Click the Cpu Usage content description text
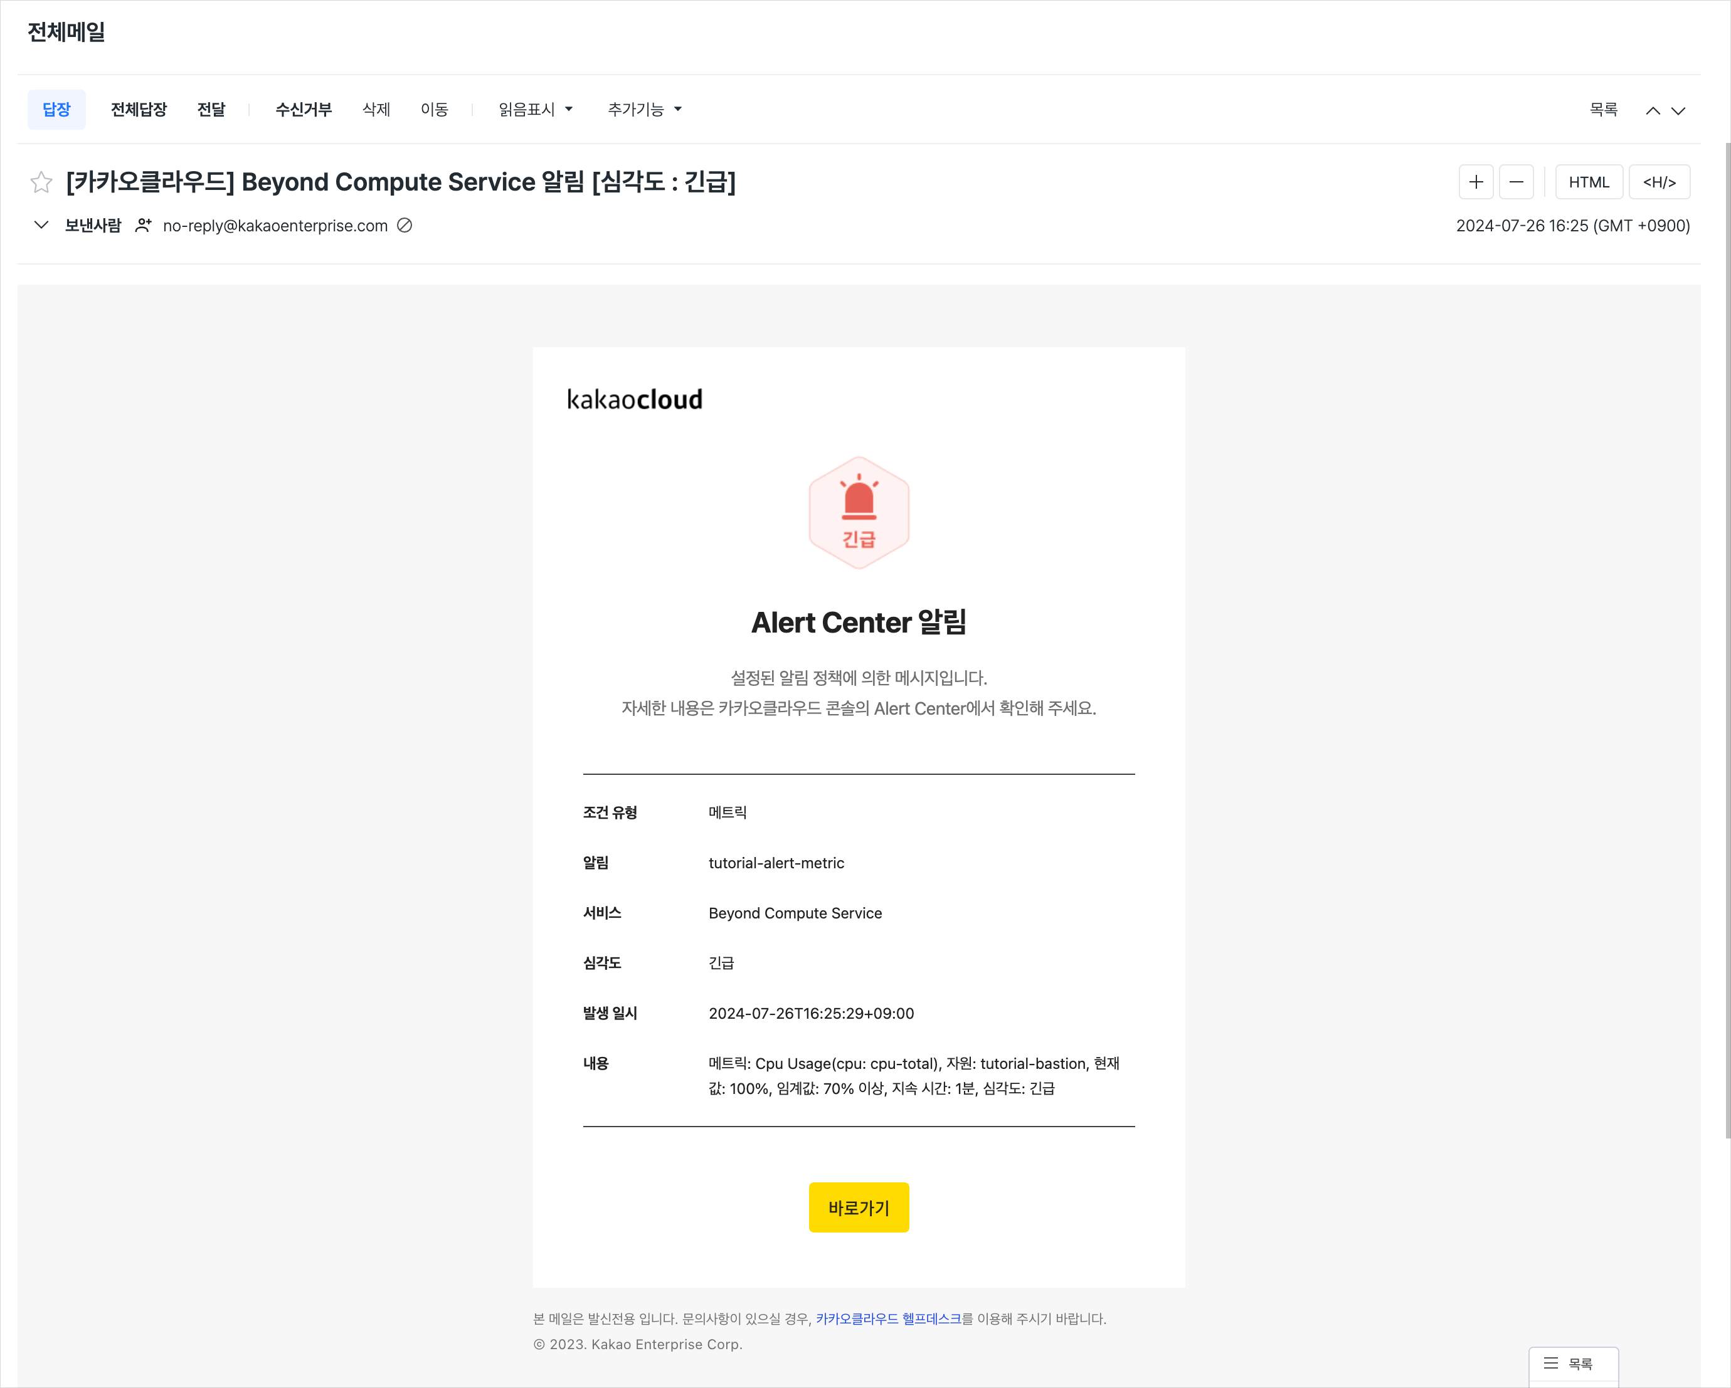Image resolution: width=1731 pixels, height=1388 pixels. pos(914,1076)
